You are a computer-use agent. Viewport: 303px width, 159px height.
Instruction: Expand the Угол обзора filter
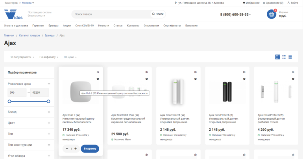click(x=49, y=156)
